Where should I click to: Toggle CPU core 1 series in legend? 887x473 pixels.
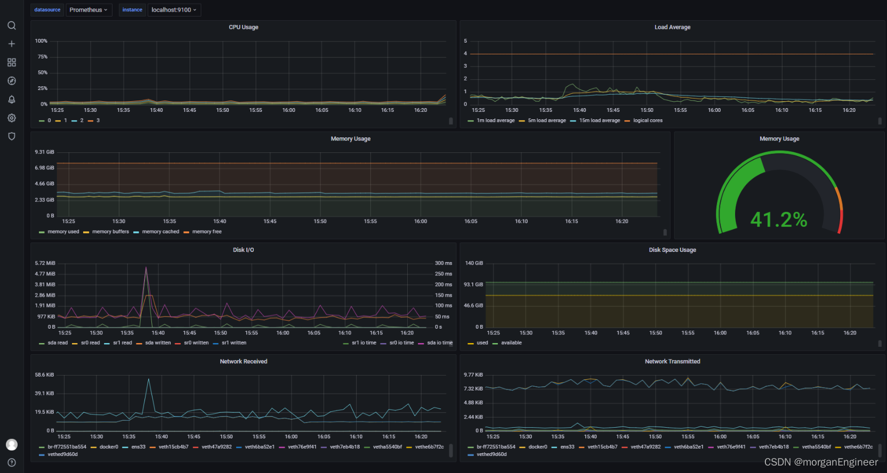66,120
